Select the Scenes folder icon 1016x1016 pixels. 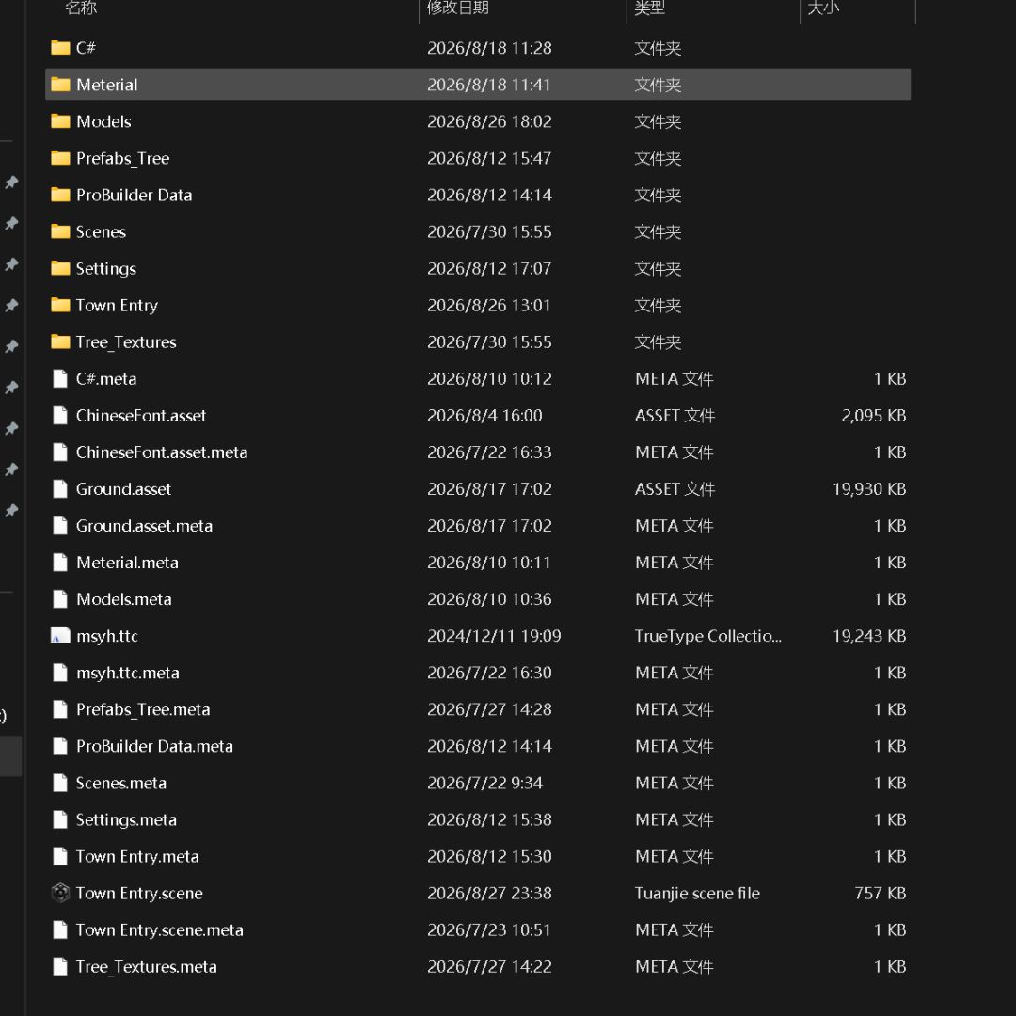[x=60, y=231]
